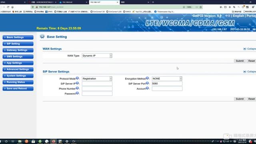Show info for SIP Server IP

click(77, 83)
